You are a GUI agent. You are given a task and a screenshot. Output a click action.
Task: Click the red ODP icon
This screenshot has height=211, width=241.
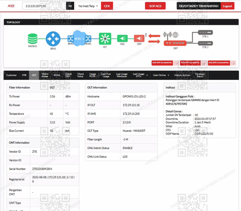pyautogui.click(x=139, y=38)
